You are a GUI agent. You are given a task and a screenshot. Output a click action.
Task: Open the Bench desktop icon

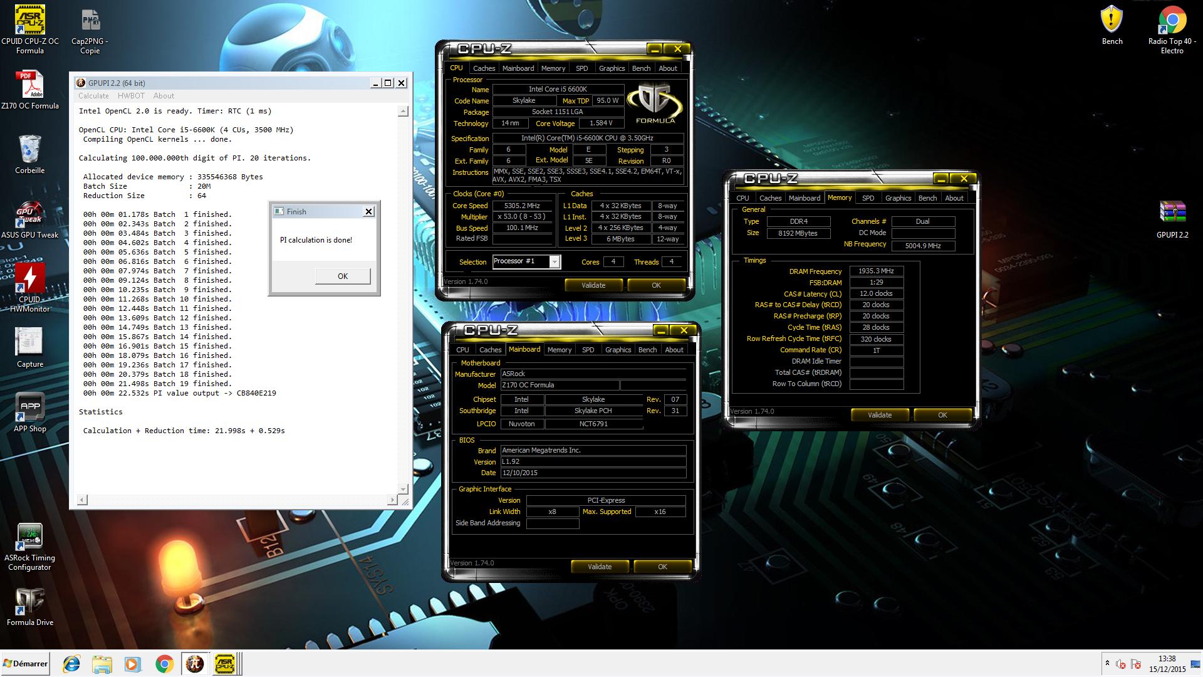[x=1112, y=25]
